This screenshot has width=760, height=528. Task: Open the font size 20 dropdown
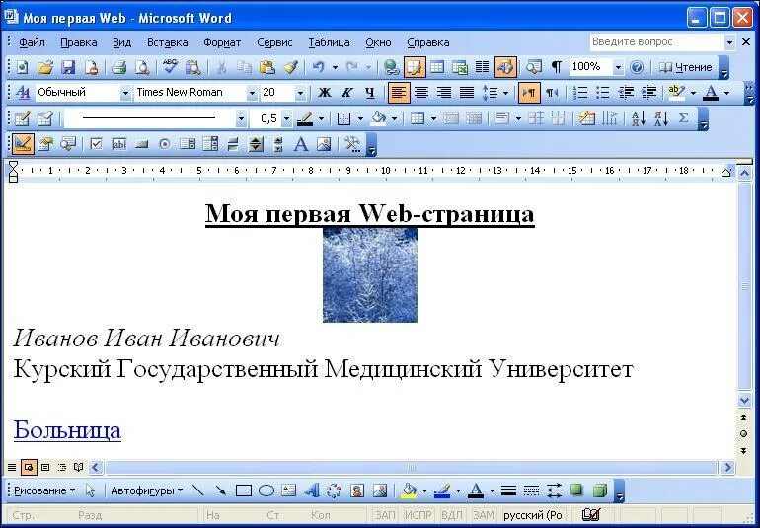tap(300, 92)
